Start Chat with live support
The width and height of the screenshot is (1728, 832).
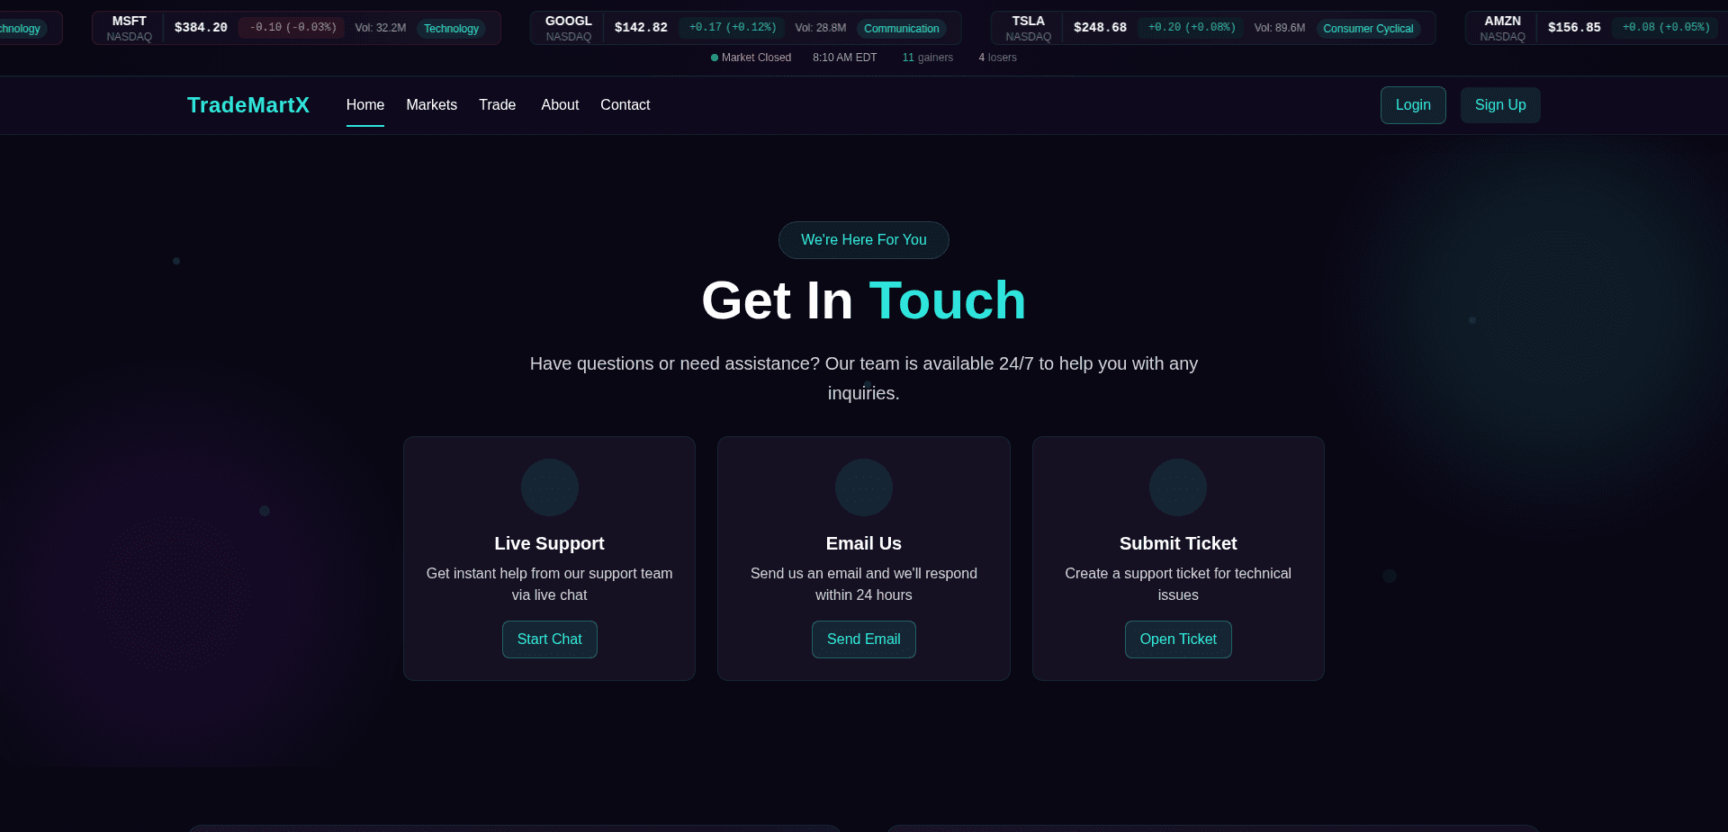550,640
